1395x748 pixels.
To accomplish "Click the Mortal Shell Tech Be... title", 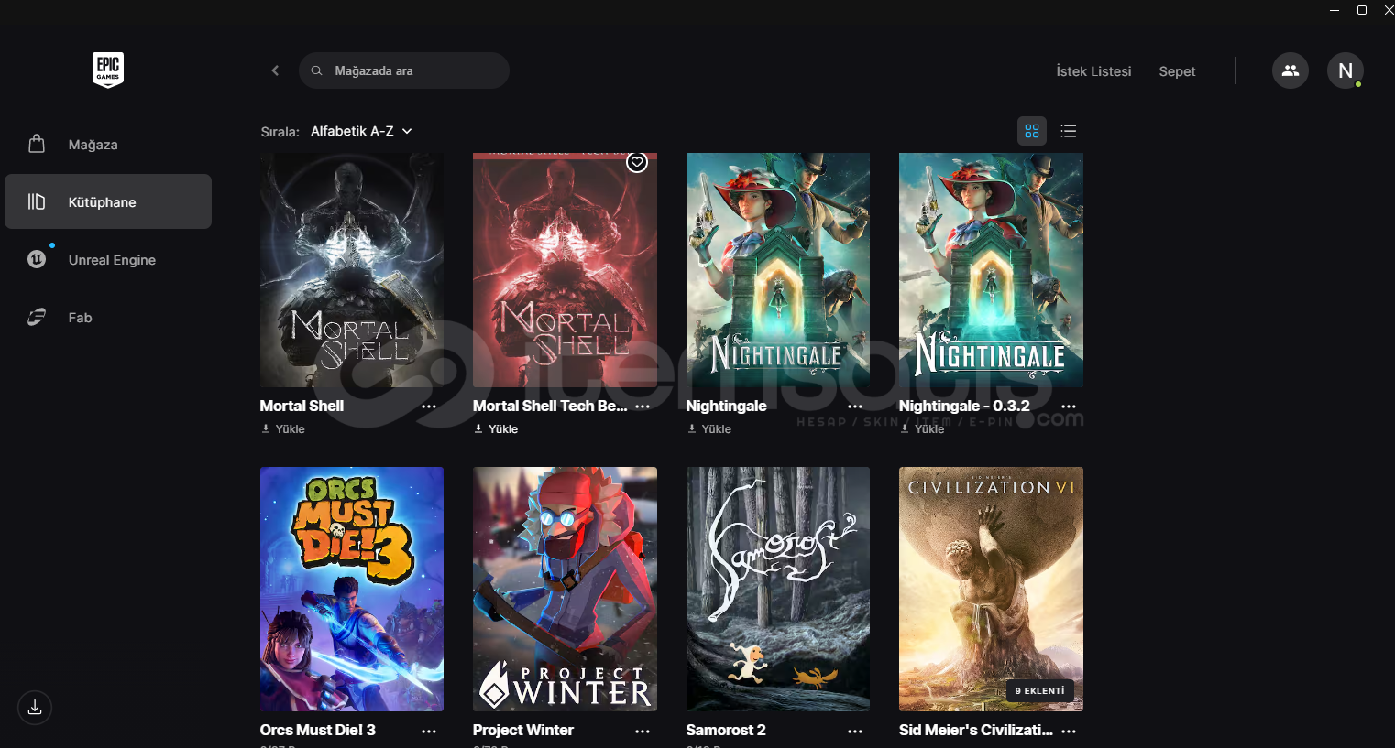I will [550, 406].
